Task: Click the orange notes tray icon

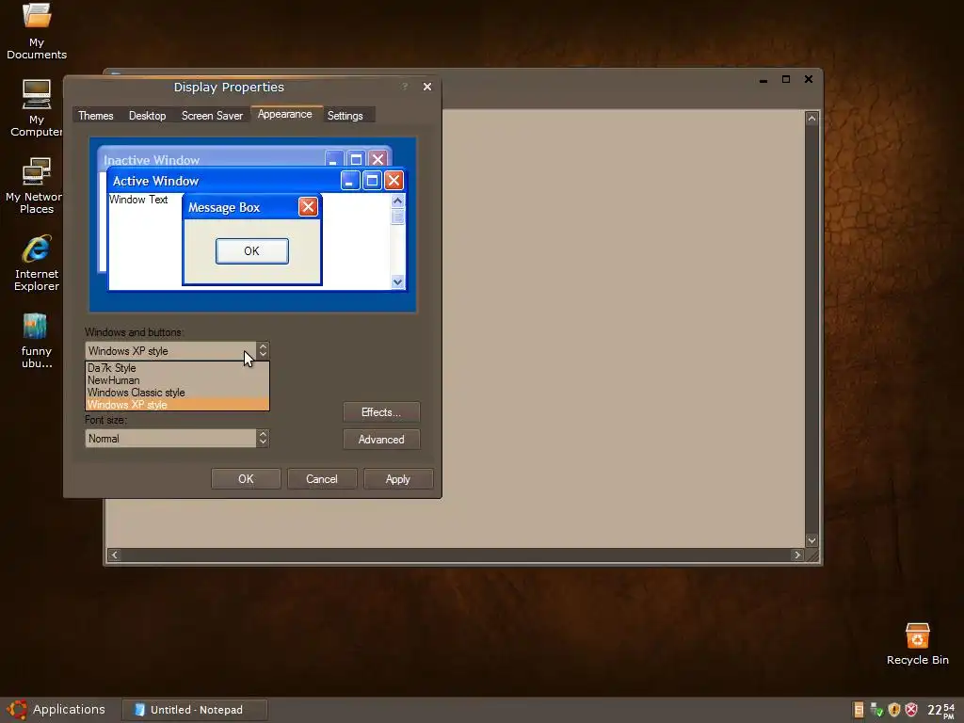Action: pos(859,710)
